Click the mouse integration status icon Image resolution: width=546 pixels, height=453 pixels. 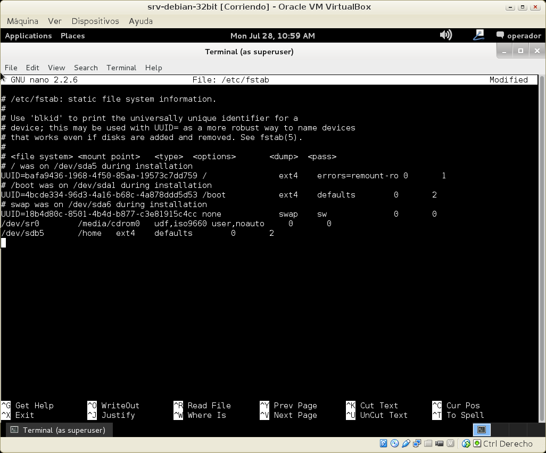pos(466,443)
